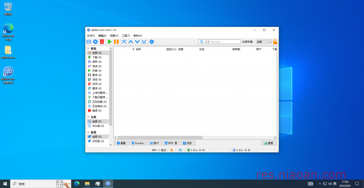
Task: Click the green resume torrents icon
Action: point(110,42)
